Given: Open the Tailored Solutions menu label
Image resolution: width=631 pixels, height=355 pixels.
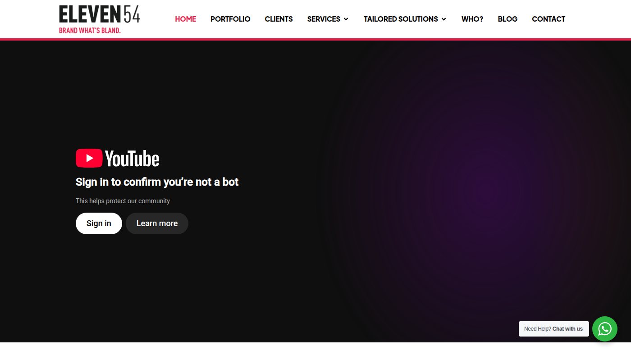Looking at the screenshot, I should click(x=401, y=19).
